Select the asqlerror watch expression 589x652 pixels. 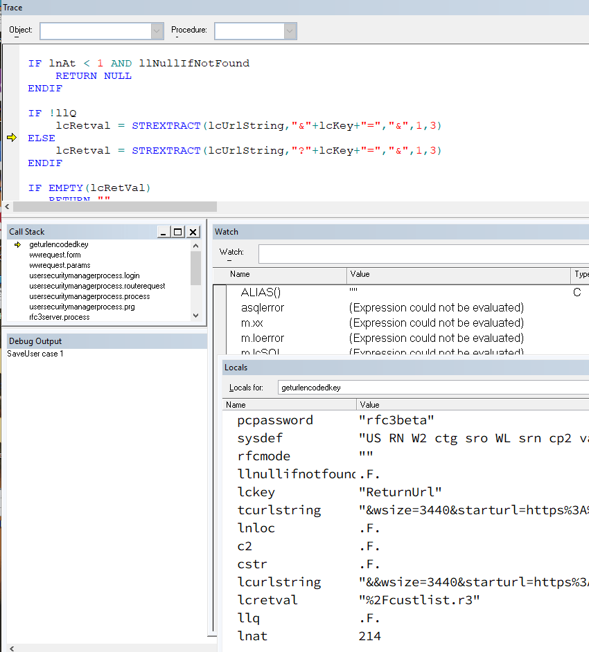[262, 308]
